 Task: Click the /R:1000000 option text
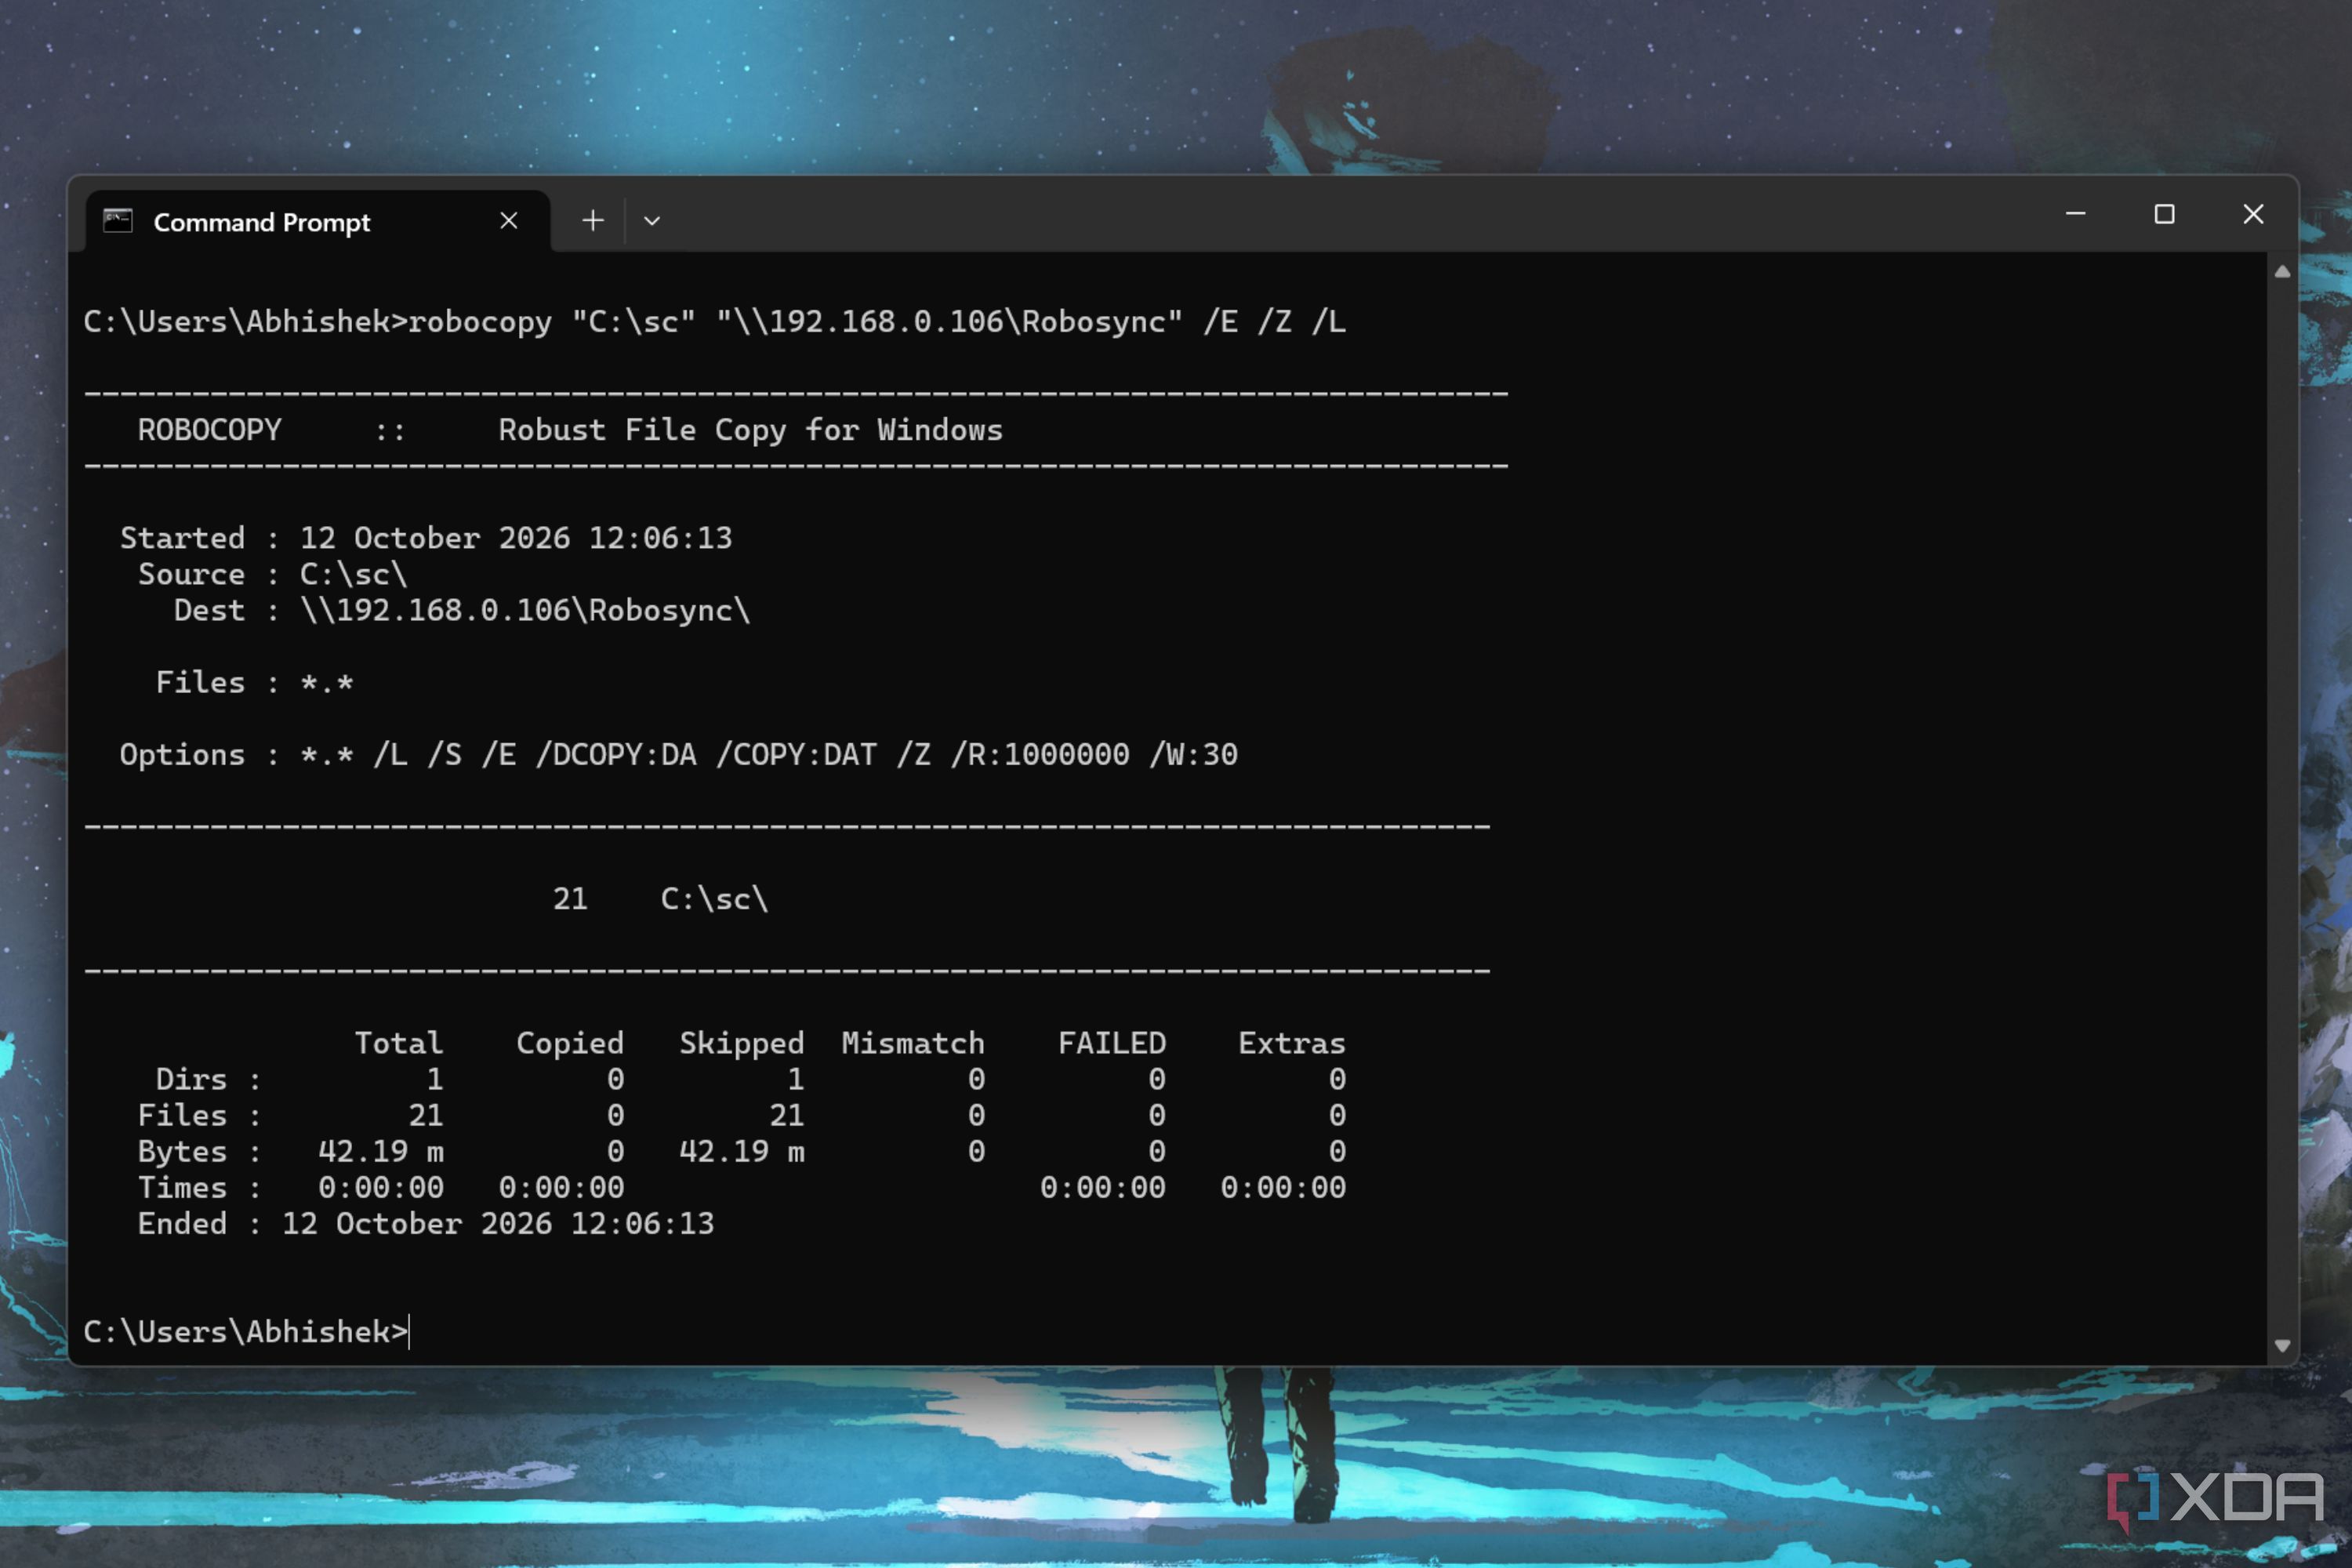click(x=1040, y=754)
